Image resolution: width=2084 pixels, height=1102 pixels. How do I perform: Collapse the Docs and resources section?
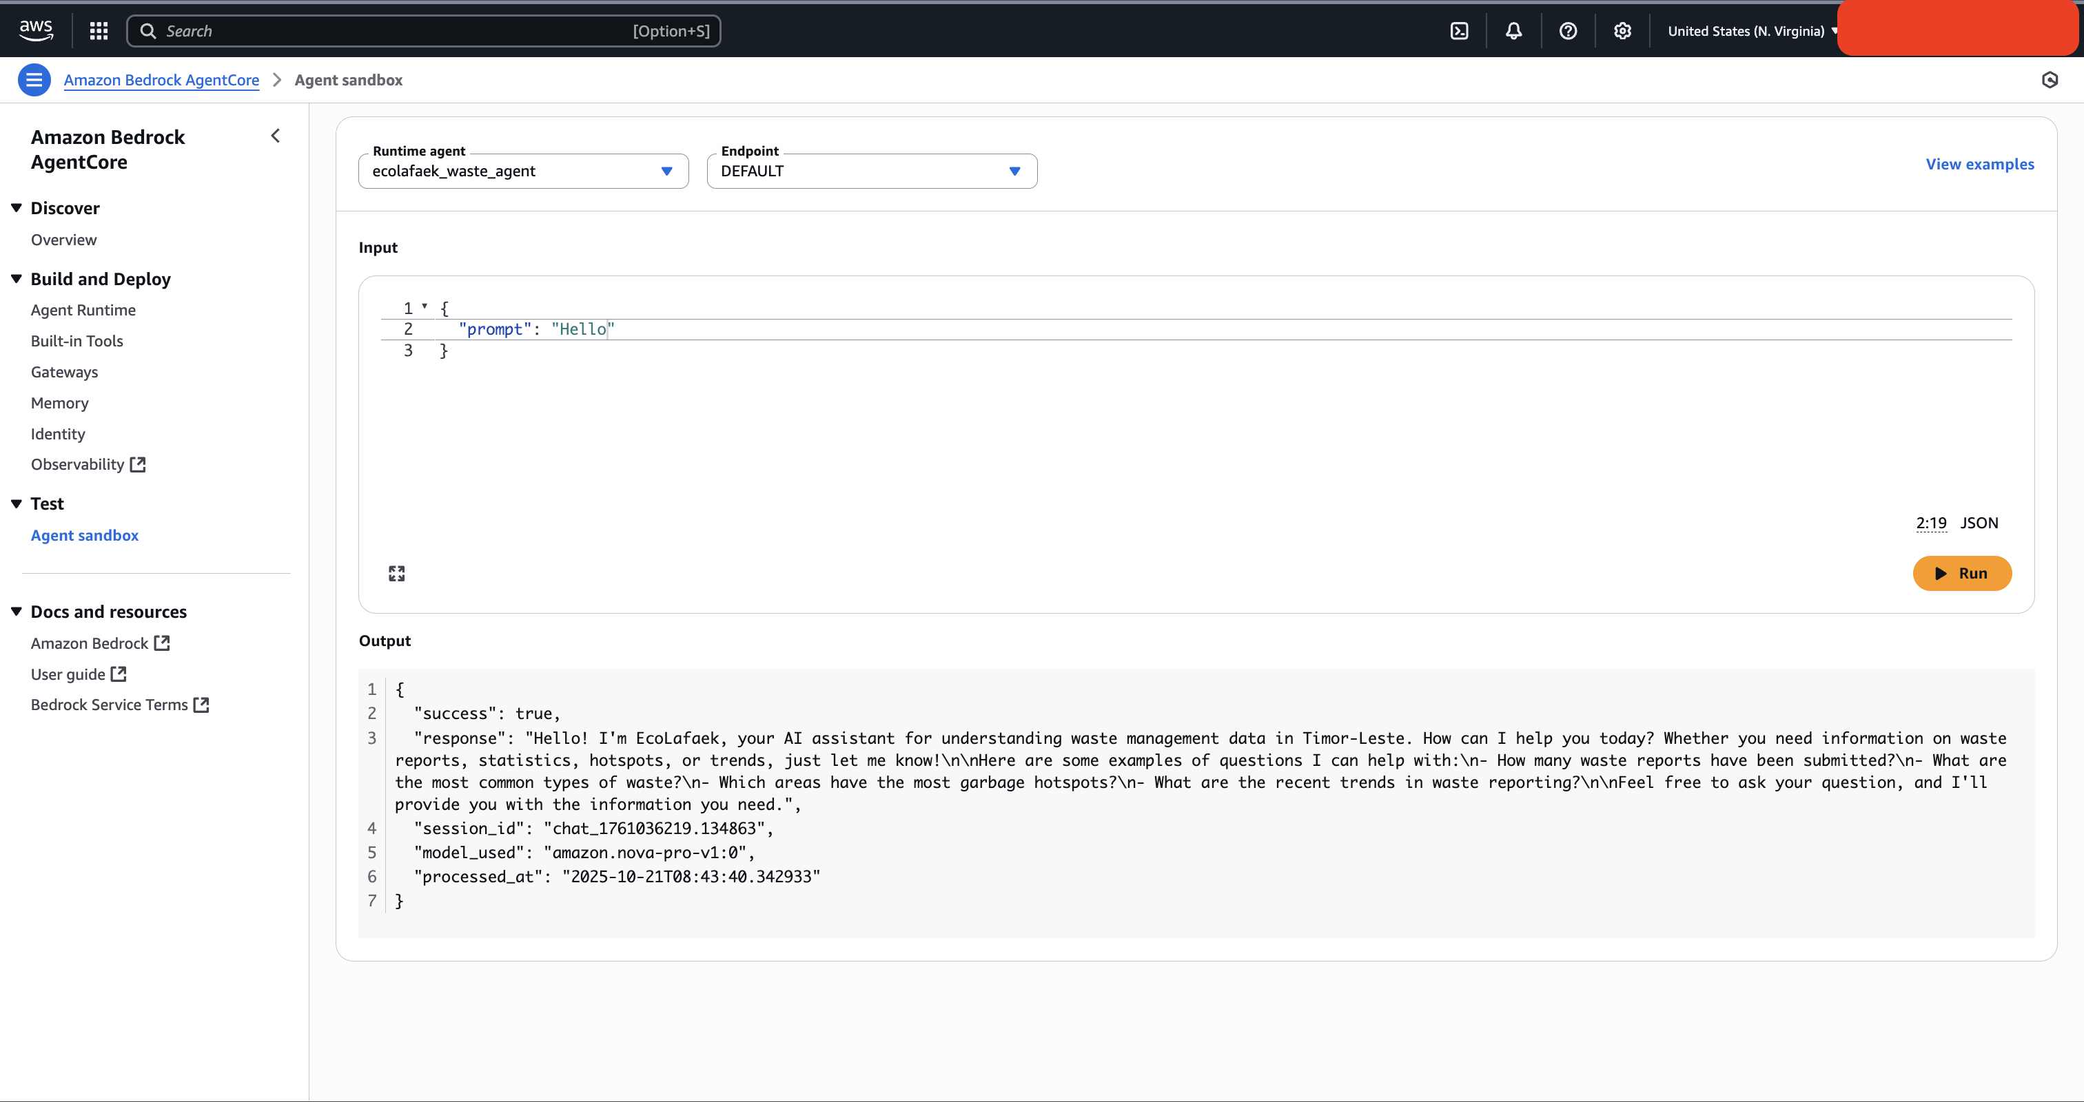[x=16, y=611]
